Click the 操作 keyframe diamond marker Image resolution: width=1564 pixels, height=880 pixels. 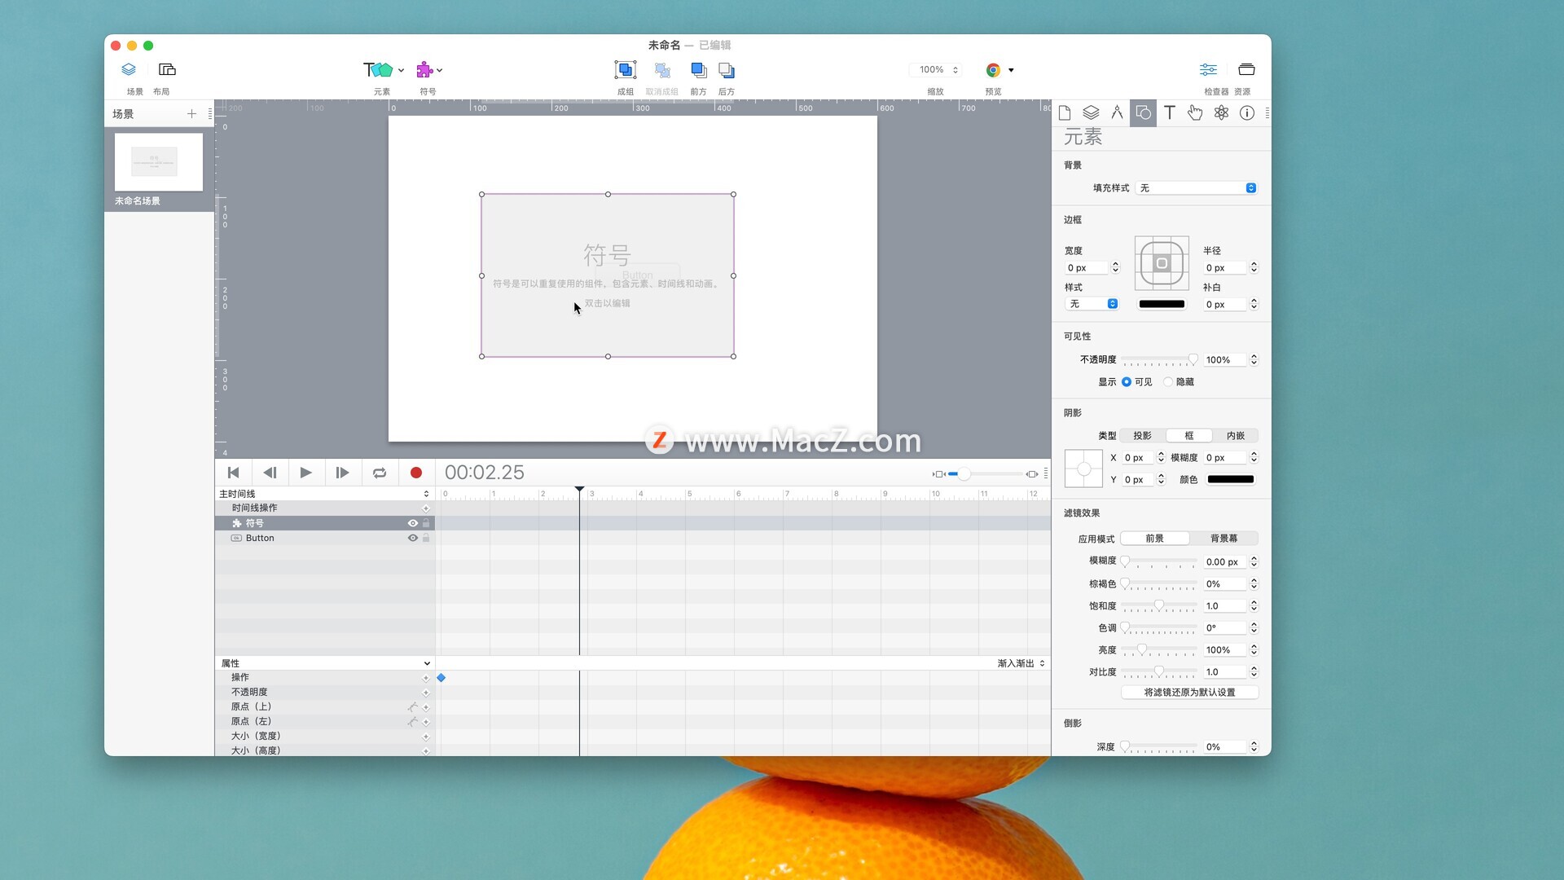pyautogui.click(x=442, y=678)
